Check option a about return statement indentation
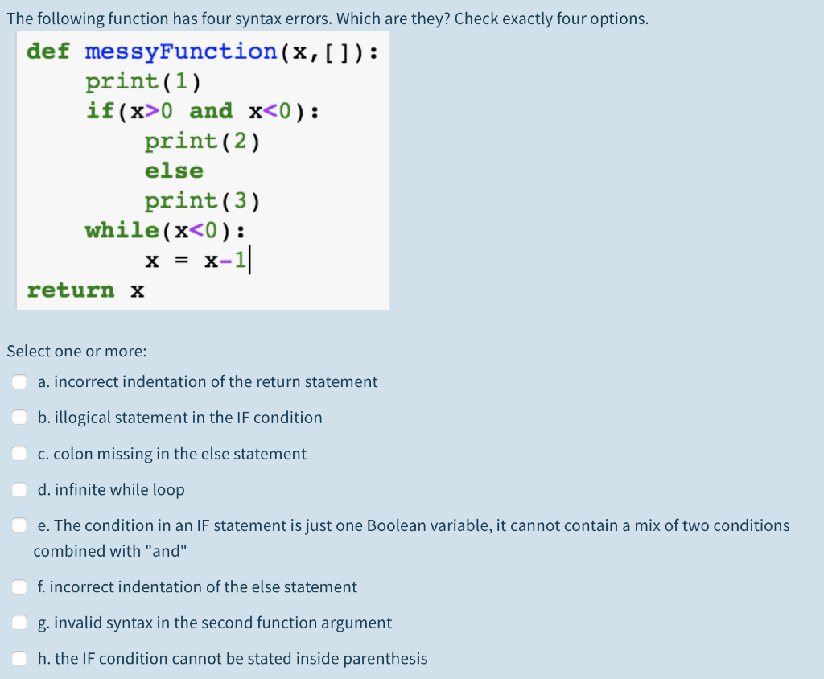The width and height of the screenshot is (824, 679). tap(19, 381)
